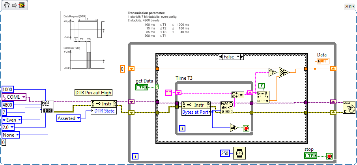The height and width of the screenshot is (165, 357).
Task: Select the Equal To 0 comparison node
Action: 234,128
